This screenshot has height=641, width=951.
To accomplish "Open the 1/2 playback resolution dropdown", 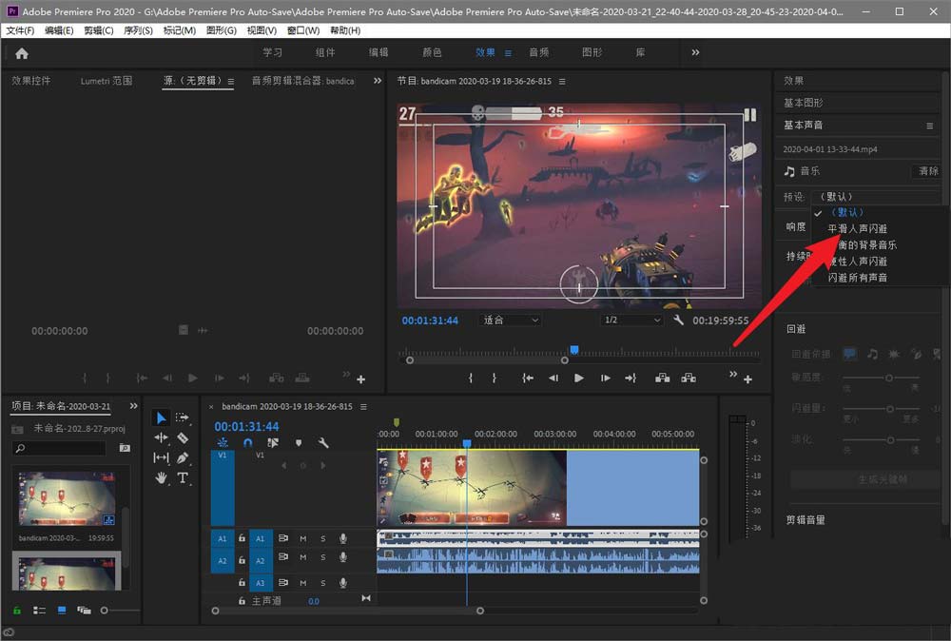I will [632, 320].
